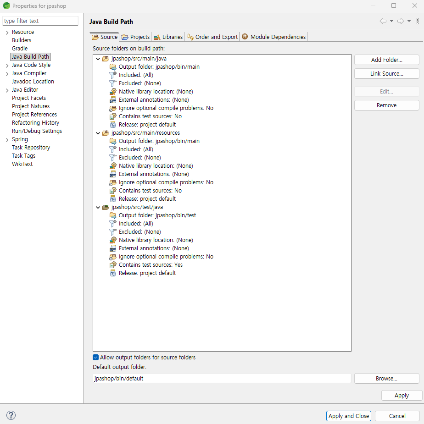This screenshot has width=424, height=424.
Task: Select Project References in the list
Action: coord(34,115)
